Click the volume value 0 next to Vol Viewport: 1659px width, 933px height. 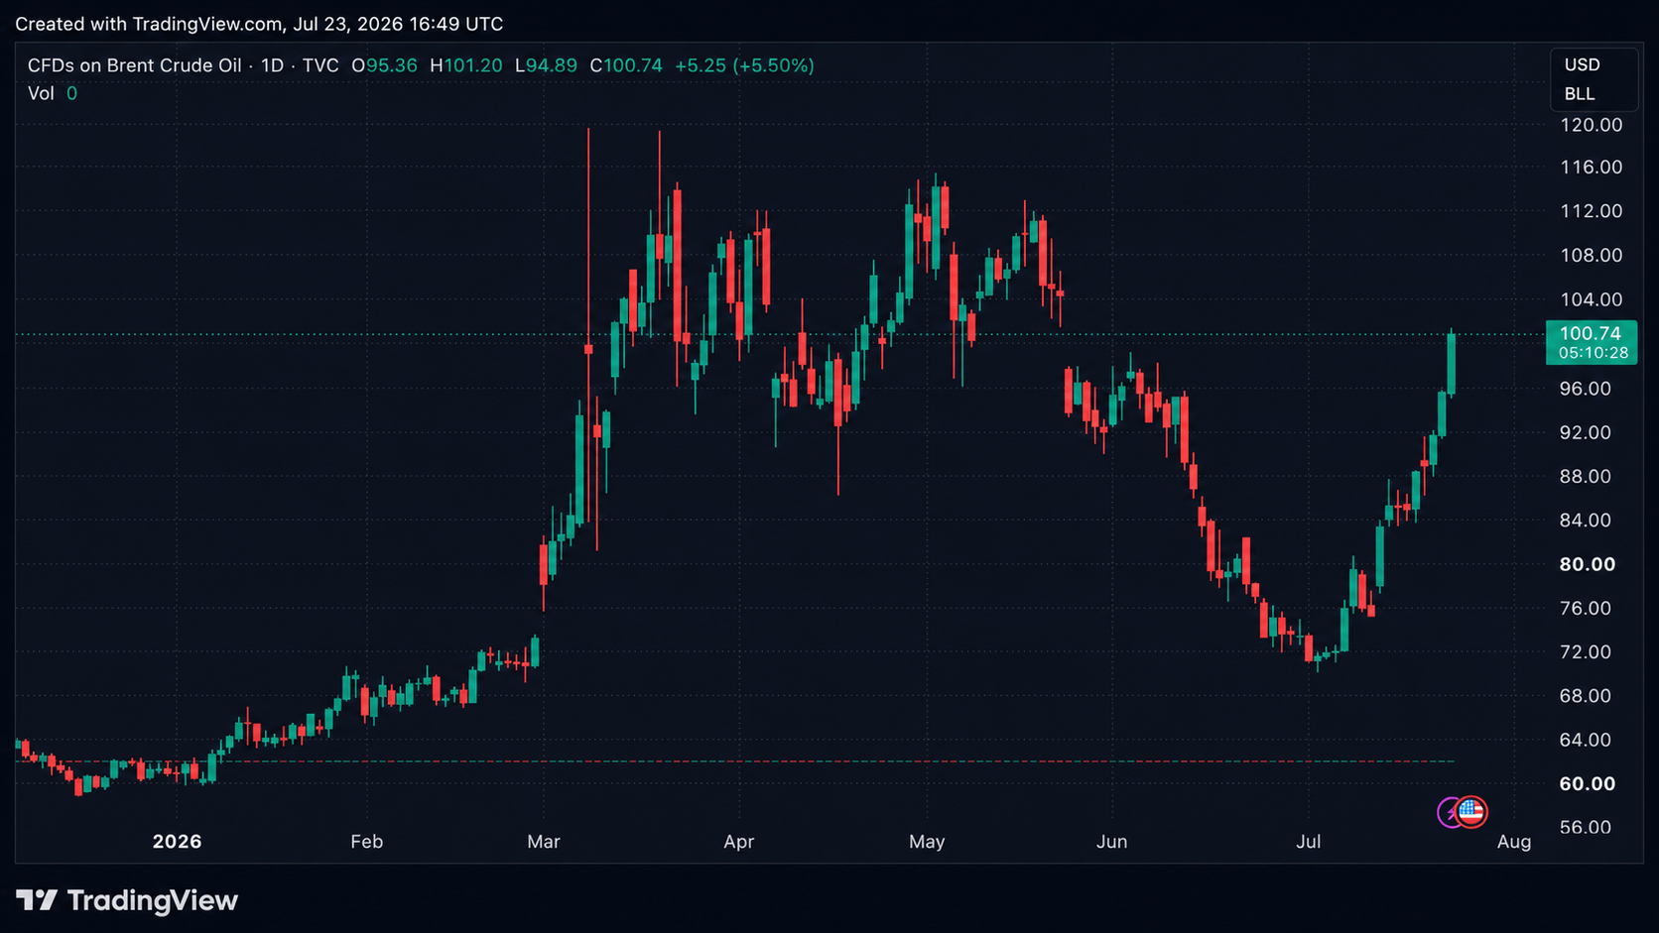click(x=71, y=93)
